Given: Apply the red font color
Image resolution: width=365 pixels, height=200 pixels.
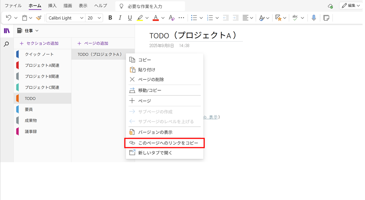Looking at the screenshot, I should tap(156, 17).
